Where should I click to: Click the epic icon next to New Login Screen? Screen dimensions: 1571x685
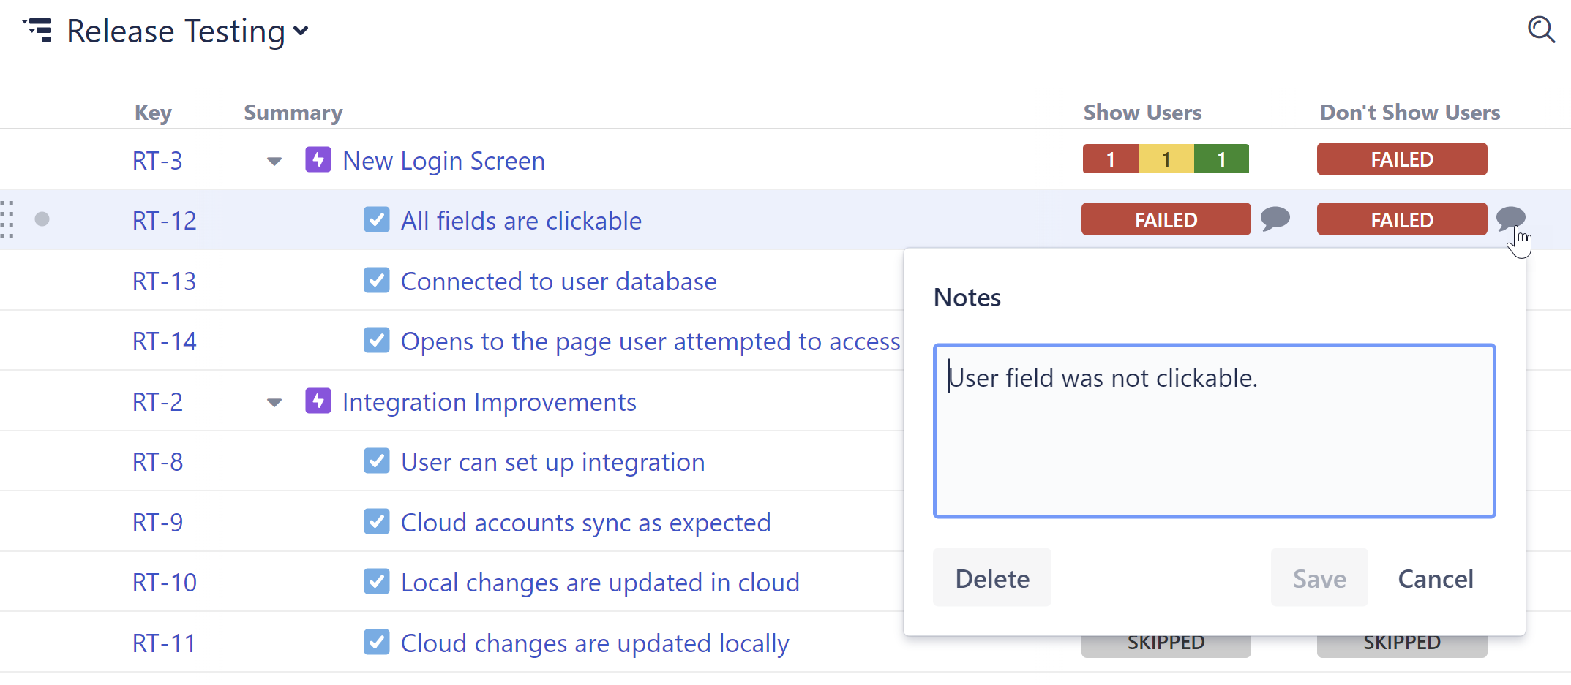coord(318,160)
